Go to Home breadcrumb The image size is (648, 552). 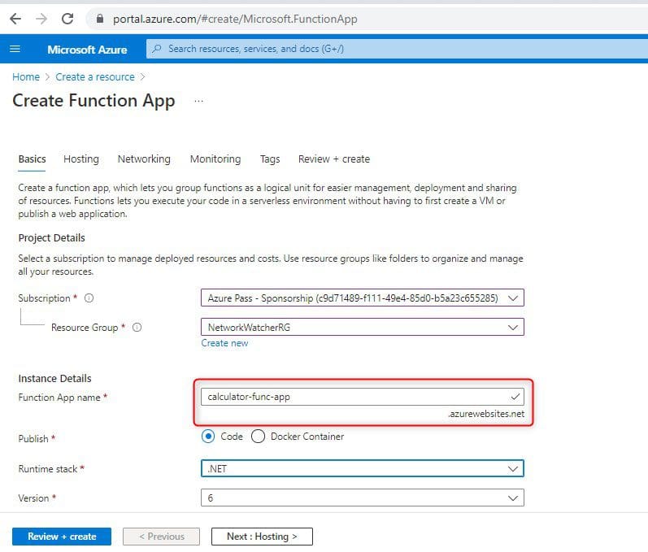[x=26, y=77]
